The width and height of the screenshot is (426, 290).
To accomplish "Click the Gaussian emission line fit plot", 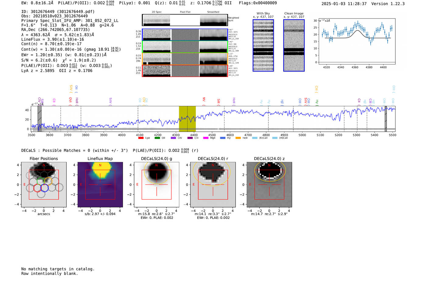I will click(x=357, y=41).
